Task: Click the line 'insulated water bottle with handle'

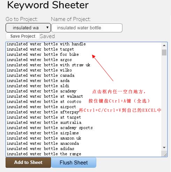Action: pos(46,44)
